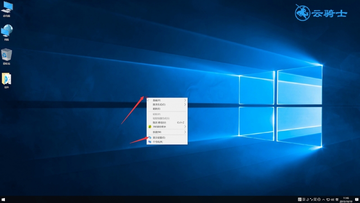The height and width of the screenshot is (203, 360).
Task: Select the 此电脑 (This PC) desktop icon
Action: click(x=7, y=9)
